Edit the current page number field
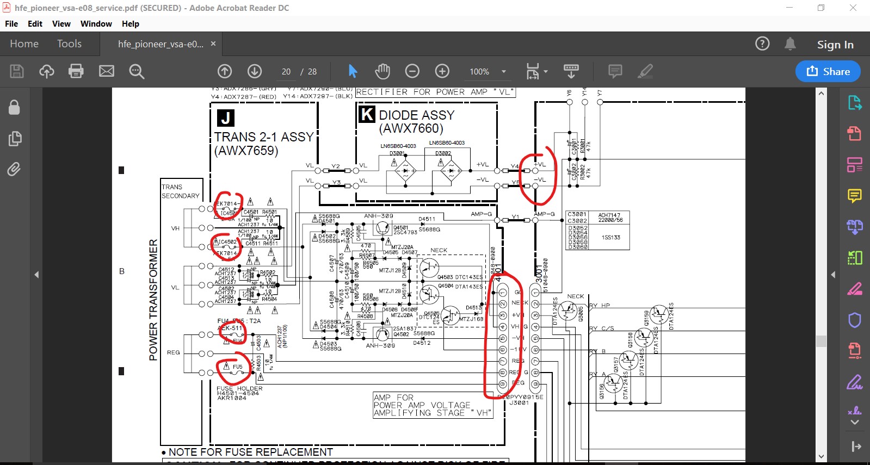This screenshot has height=465, width=870. (x=286, y=71)
